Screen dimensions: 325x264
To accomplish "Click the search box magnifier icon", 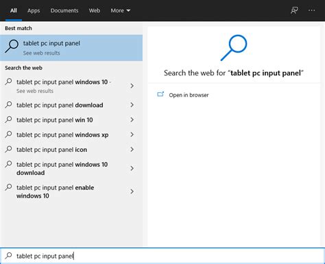I will (x=8, y=256).
